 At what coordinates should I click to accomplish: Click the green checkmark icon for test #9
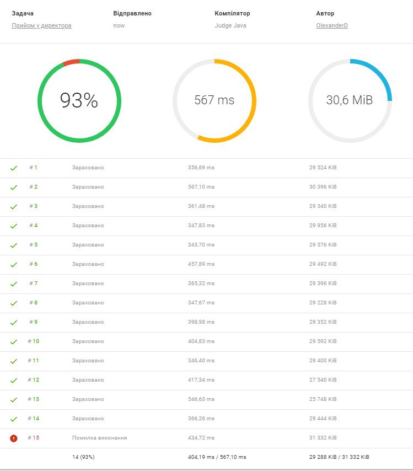(14, 322)
